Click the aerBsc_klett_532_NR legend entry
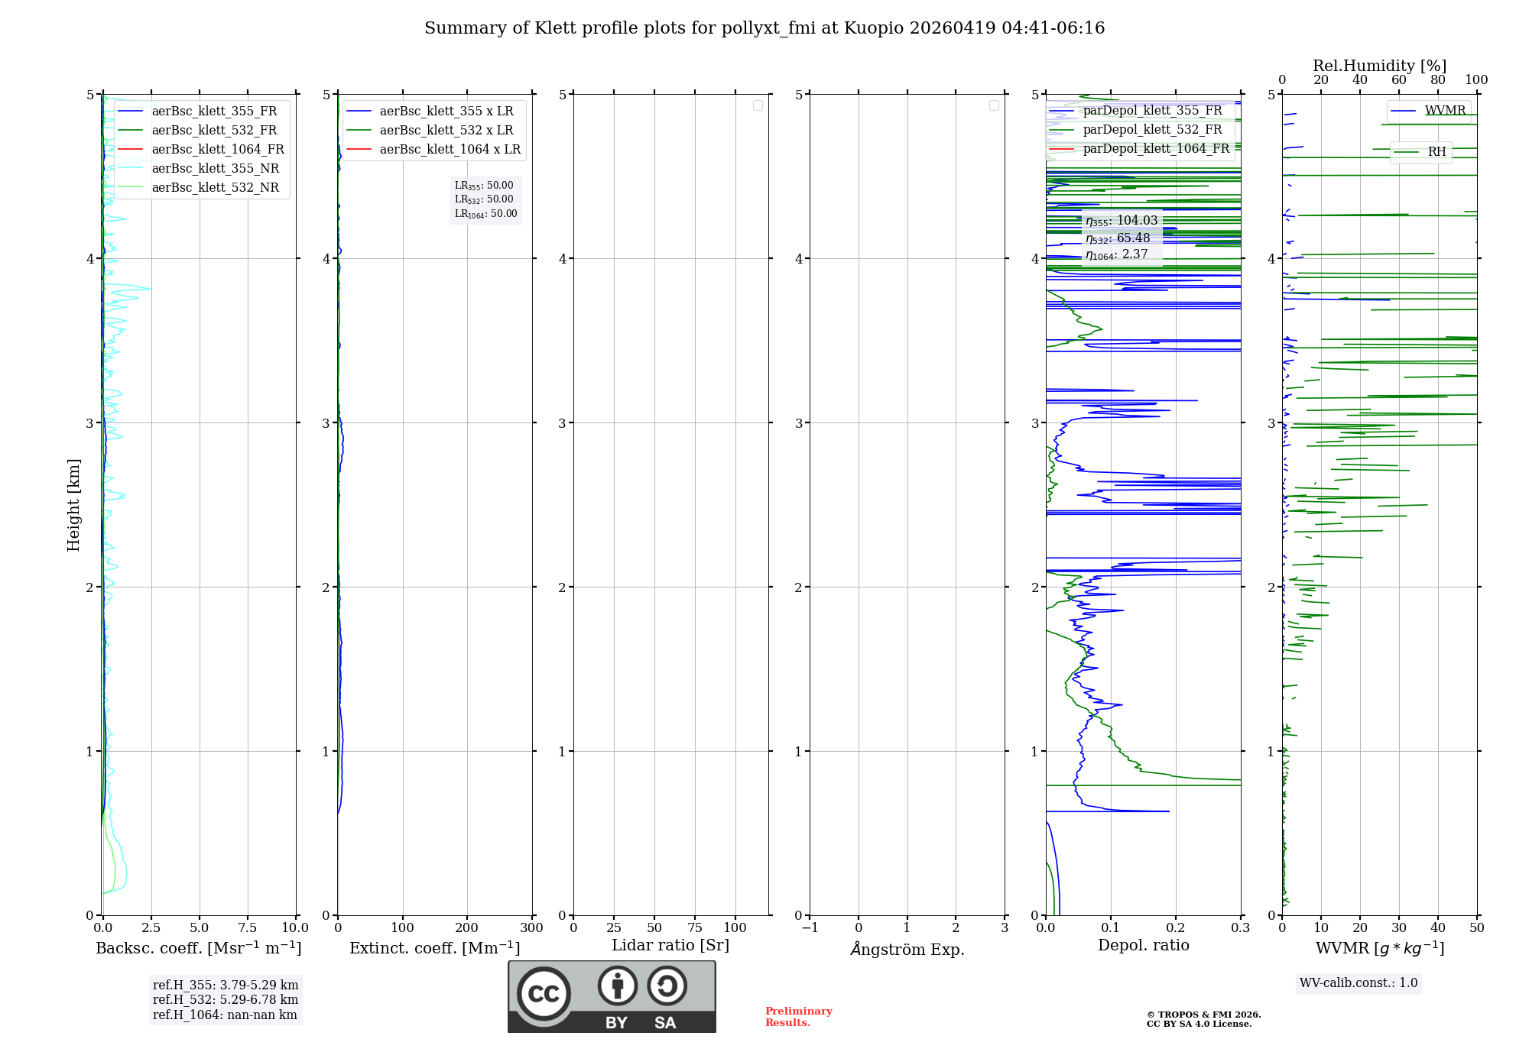This screenshot has width=1529, height=1039. [x=215, y=188]
